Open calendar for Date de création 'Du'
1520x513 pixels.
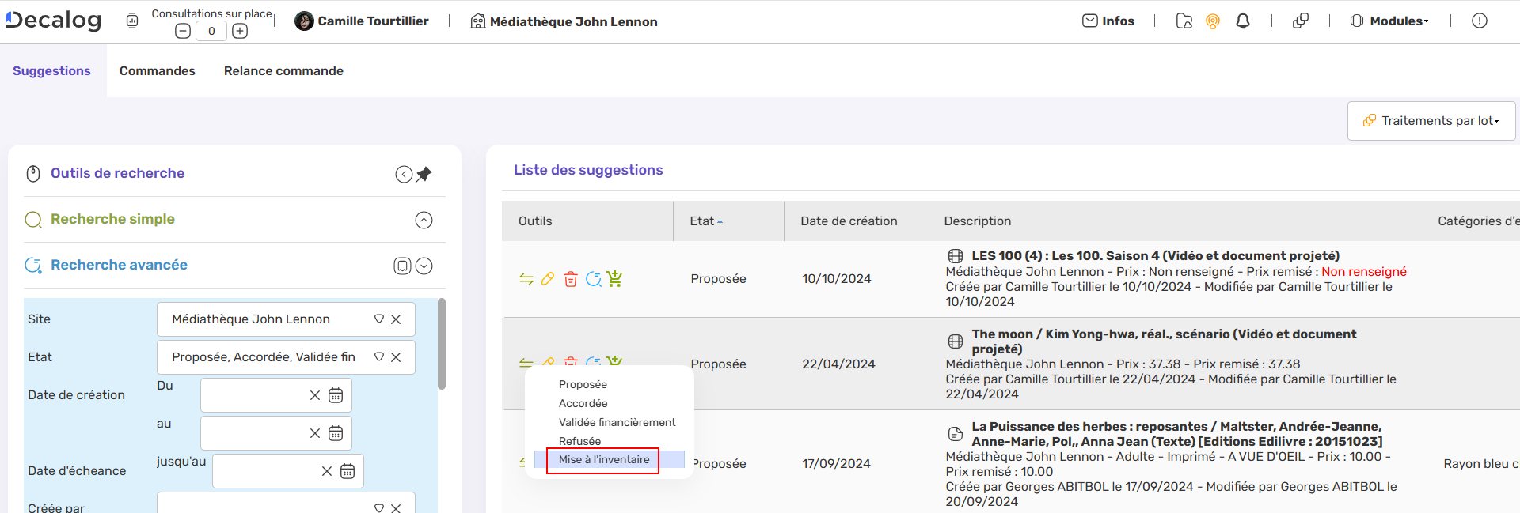pyautogui.click(x=336, y=395)
